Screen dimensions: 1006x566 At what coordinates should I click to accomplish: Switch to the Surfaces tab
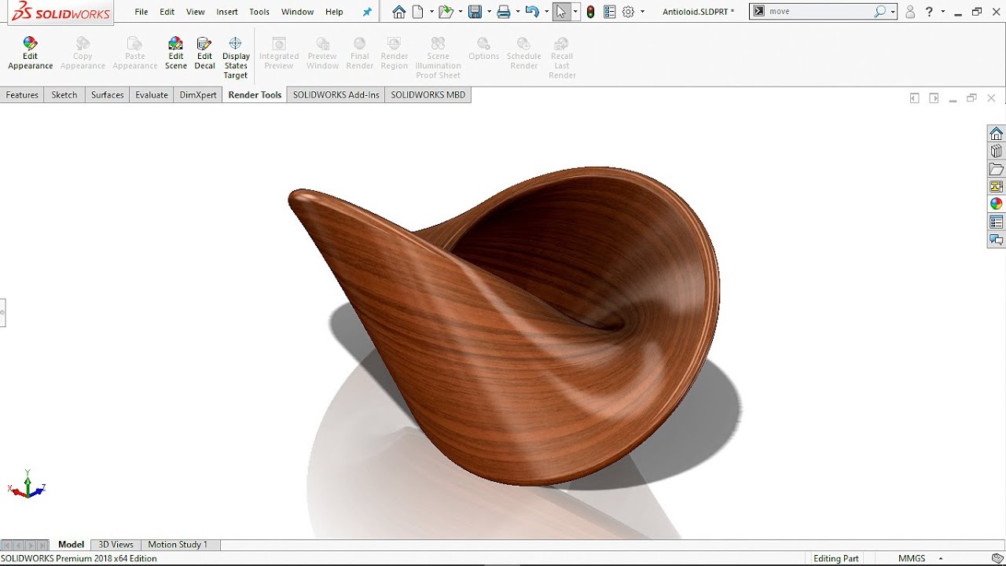point(108,95)
